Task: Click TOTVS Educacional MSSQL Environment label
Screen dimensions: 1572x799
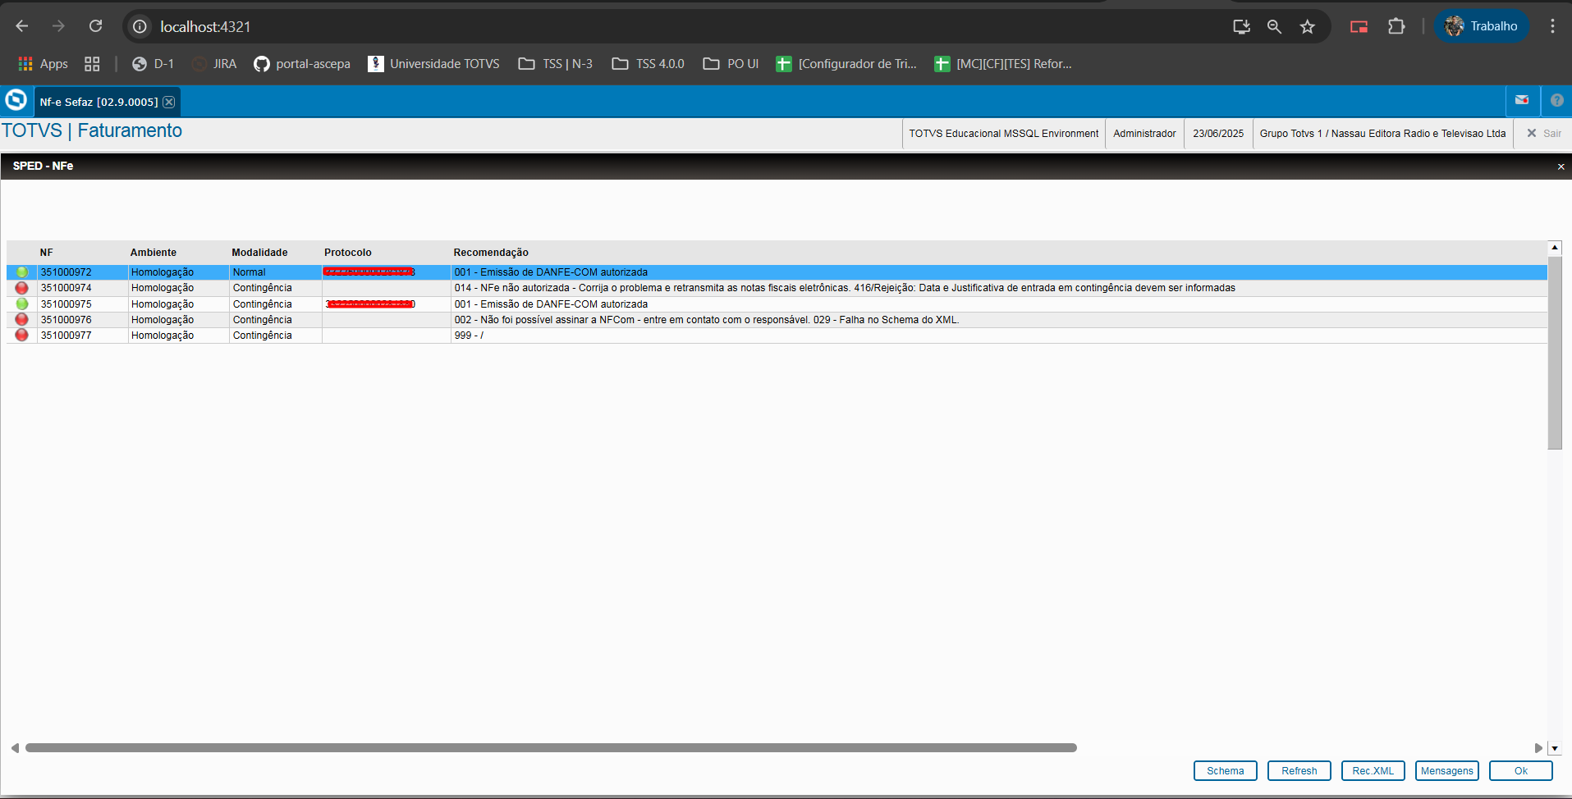Action: pyautogui.click(x=1003, y=134)
